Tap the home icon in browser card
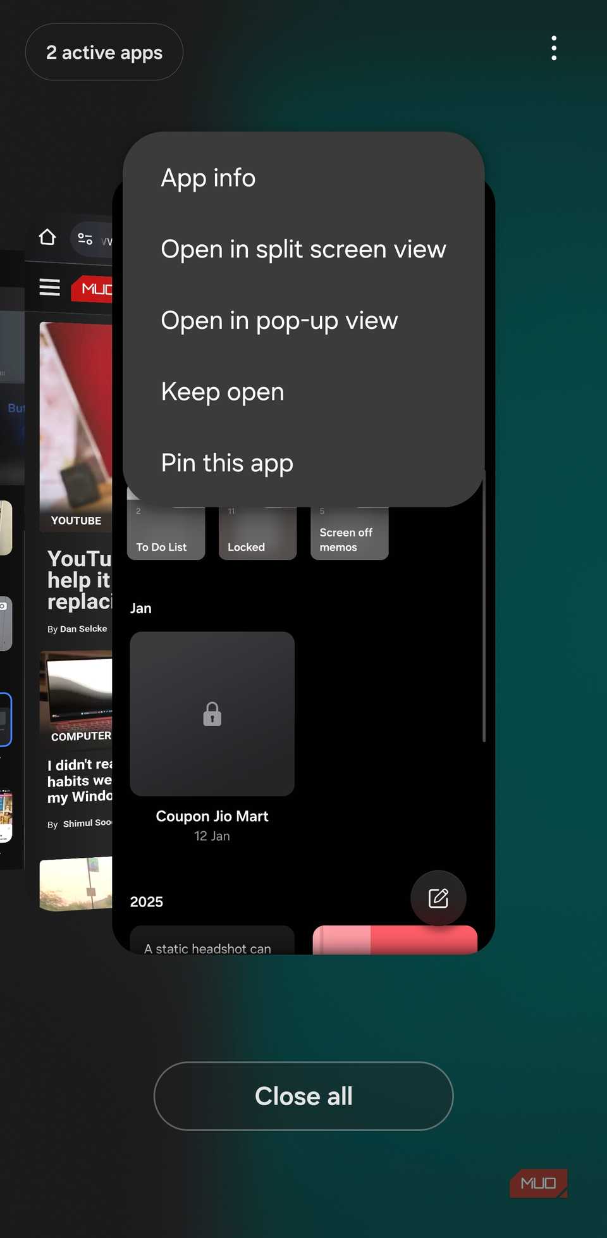This screenshot has width=607, height=1238. click(47, 237)
